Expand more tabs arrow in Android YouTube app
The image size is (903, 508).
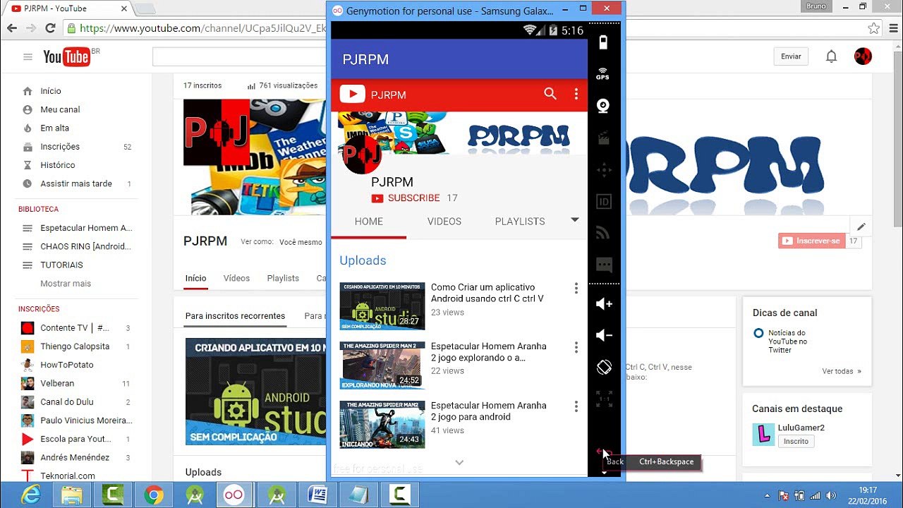pos(575,220)
